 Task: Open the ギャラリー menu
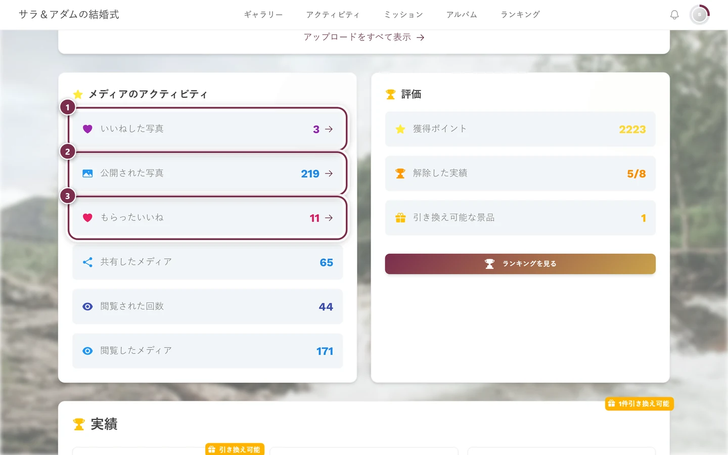(263, 15)
